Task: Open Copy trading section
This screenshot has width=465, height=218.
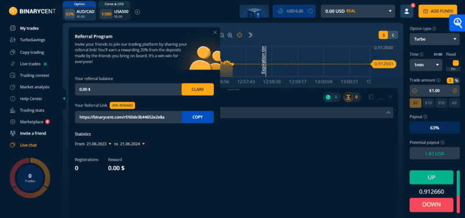Action: coord(27,52)
